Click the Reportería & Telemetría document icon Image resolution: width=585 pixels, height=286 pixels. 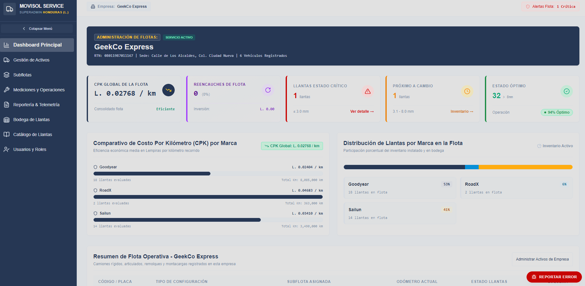(7, 105)
